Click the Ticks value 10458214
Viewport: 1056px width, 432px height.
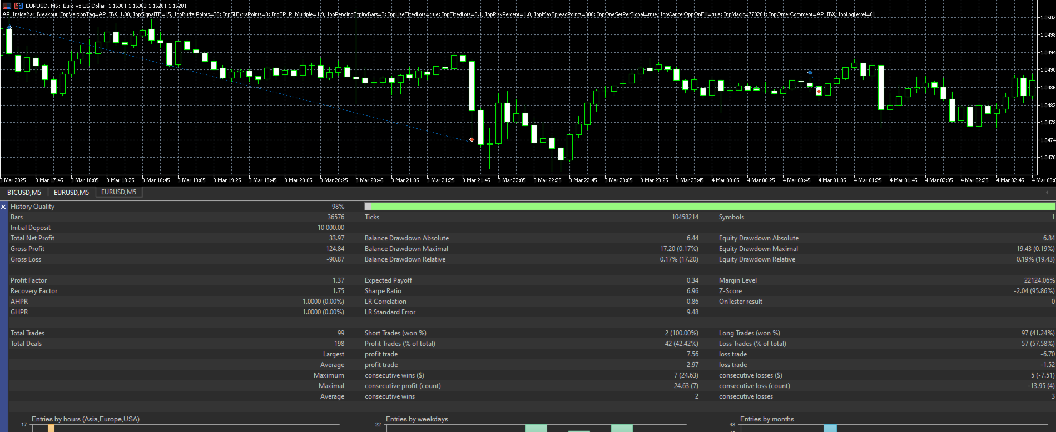pos(685,217)
